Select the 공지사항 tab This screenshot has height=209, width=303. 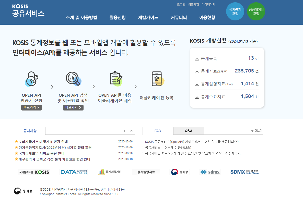(x=30, y=131)
